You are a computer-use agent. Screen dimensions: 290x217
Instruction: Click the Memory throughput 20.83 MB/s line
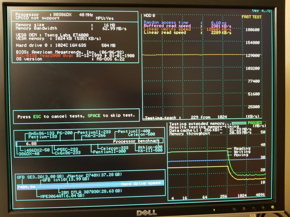[210, 133]
